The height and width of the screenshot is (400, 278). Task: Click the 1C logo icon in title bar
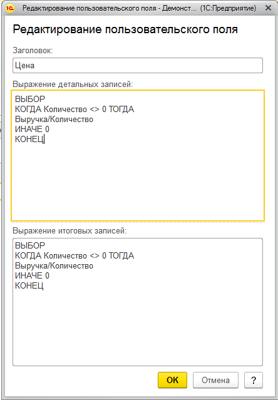point(10,8)
